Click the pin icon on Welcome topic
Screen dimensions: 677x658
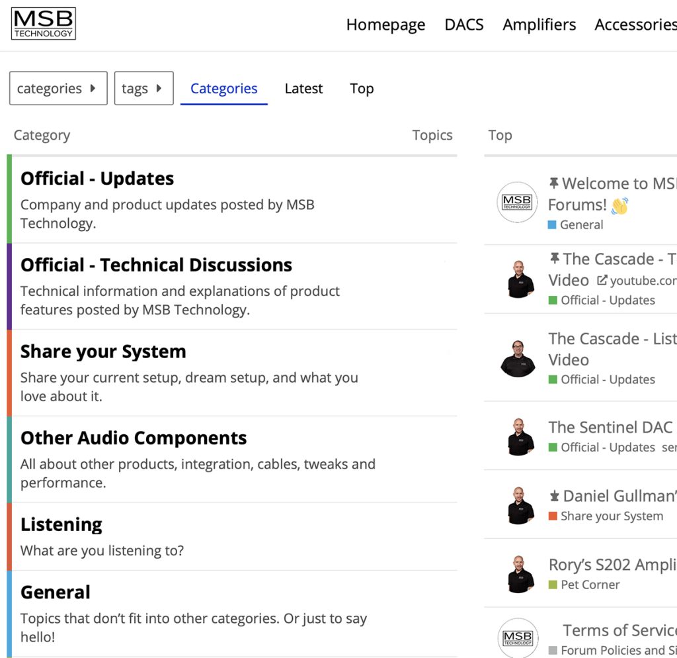pyautogui.click(x=553, y=183)
